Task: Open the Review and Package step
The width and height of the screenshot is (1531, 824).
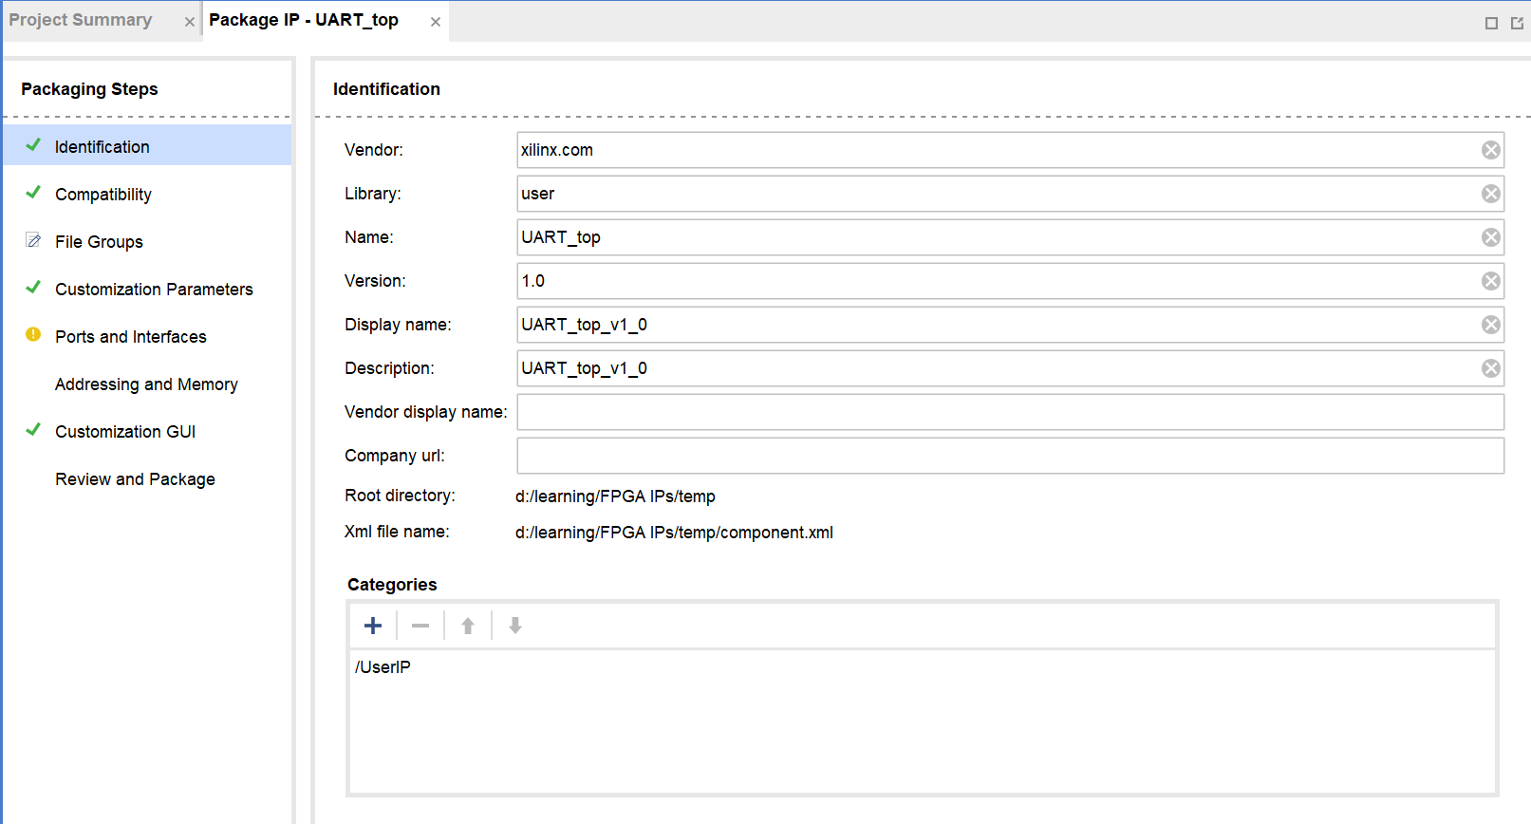Action: (x=135, y=479)
